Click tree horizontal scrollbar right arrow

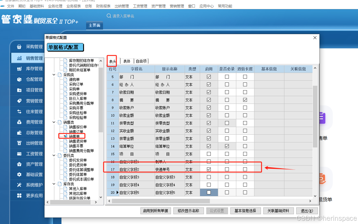96,202
